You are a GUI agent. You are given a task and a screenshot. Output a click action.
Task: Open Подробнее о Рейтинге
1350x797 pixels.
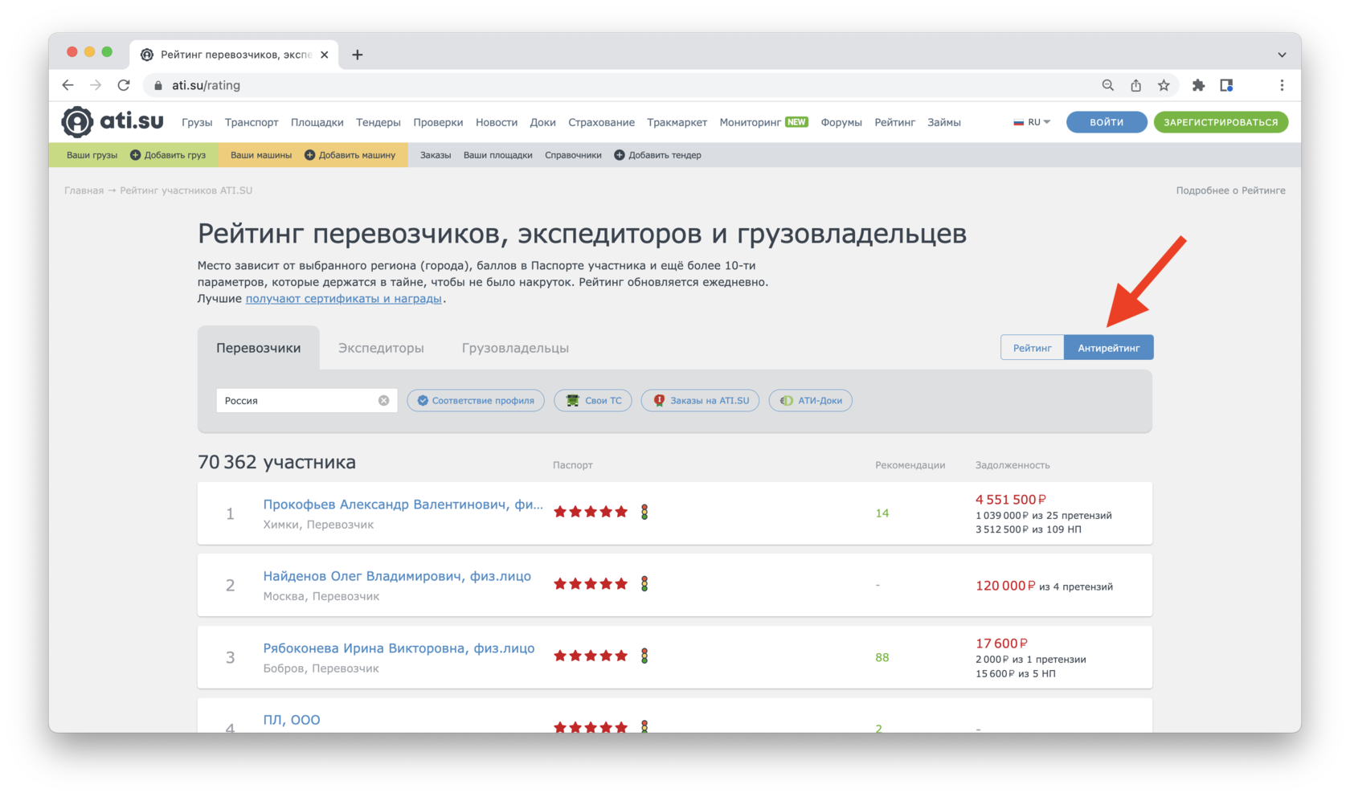(1230, 190)
